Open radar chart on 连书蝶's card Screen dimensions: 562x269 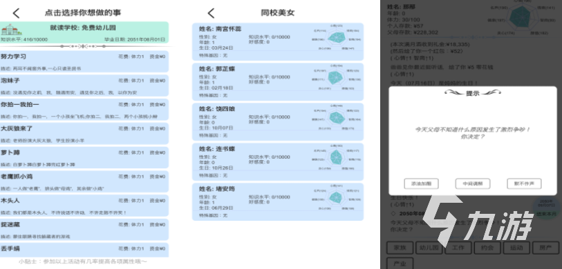pos(335,157)
